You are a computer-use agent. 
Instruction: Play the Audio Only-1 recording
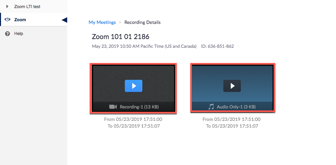pyautogui.click(x=232, y=86)
